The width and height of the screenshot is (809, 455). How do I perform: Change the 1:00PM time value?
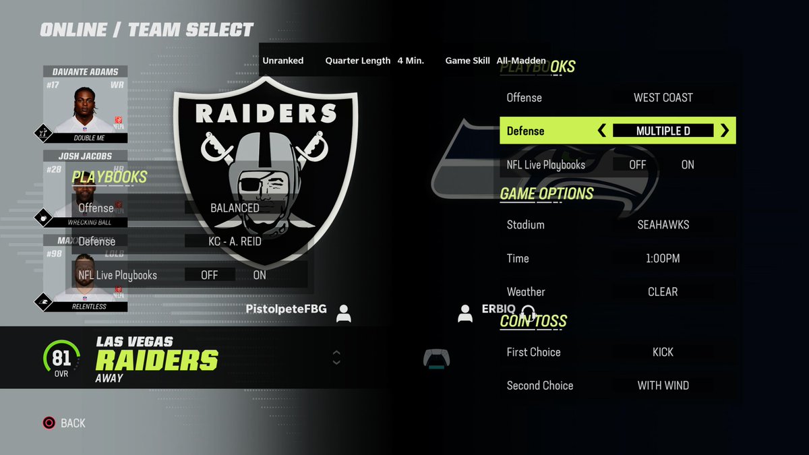pyautogui.click(x=663, y=258)
